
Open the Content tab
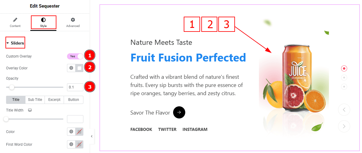pos(15,22)
